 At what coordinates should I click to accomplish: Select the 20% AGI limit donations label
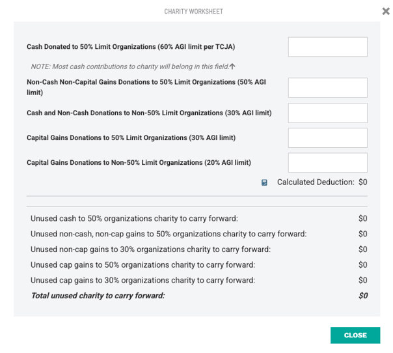click(139, 163)
